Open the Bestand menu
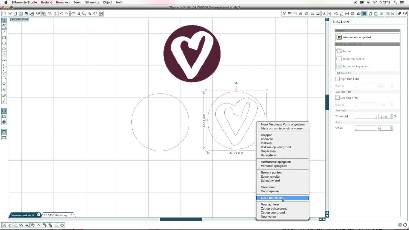The width and height of the screenshot is (409, 230). click(x=47, y=2)
